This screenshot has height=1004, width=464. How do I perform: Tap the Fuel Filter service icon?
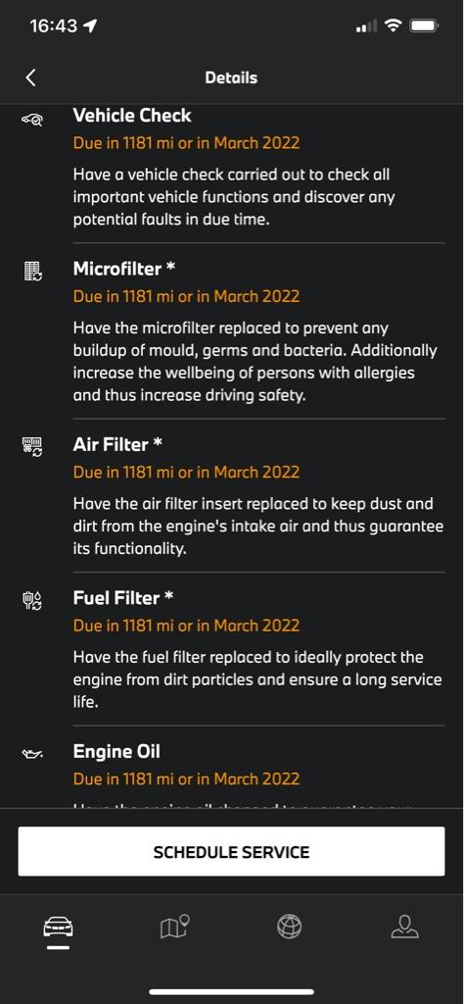click(32, 601)
